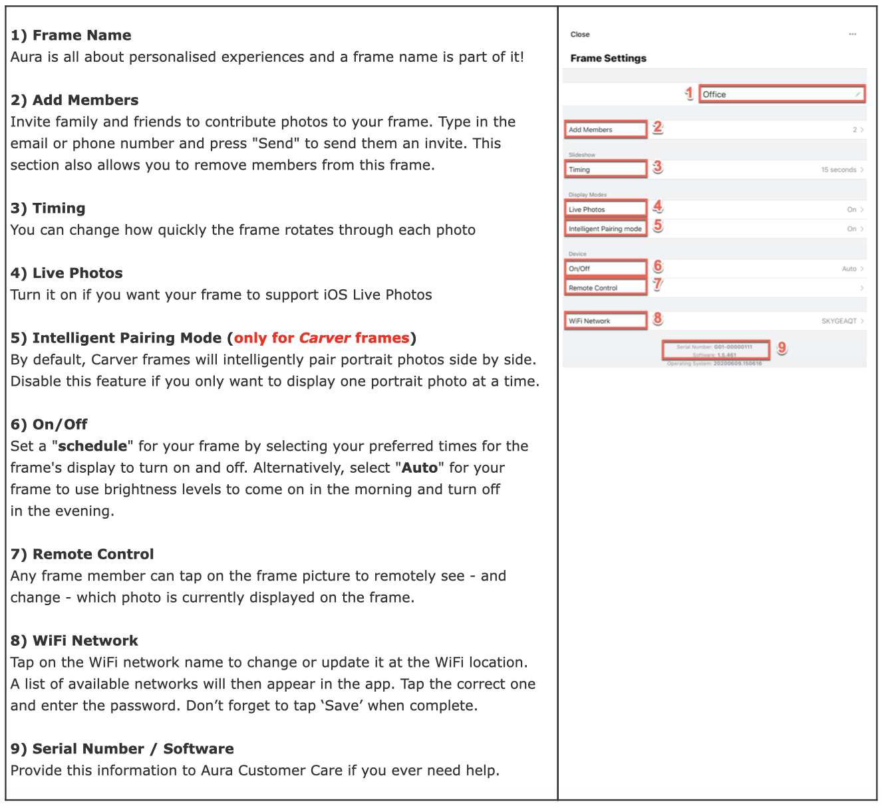Image resolution: width=882 pixels, height=806 pixels.
Task: Click the pencil edit icon beside Office
Action: (x=858, y=94)
